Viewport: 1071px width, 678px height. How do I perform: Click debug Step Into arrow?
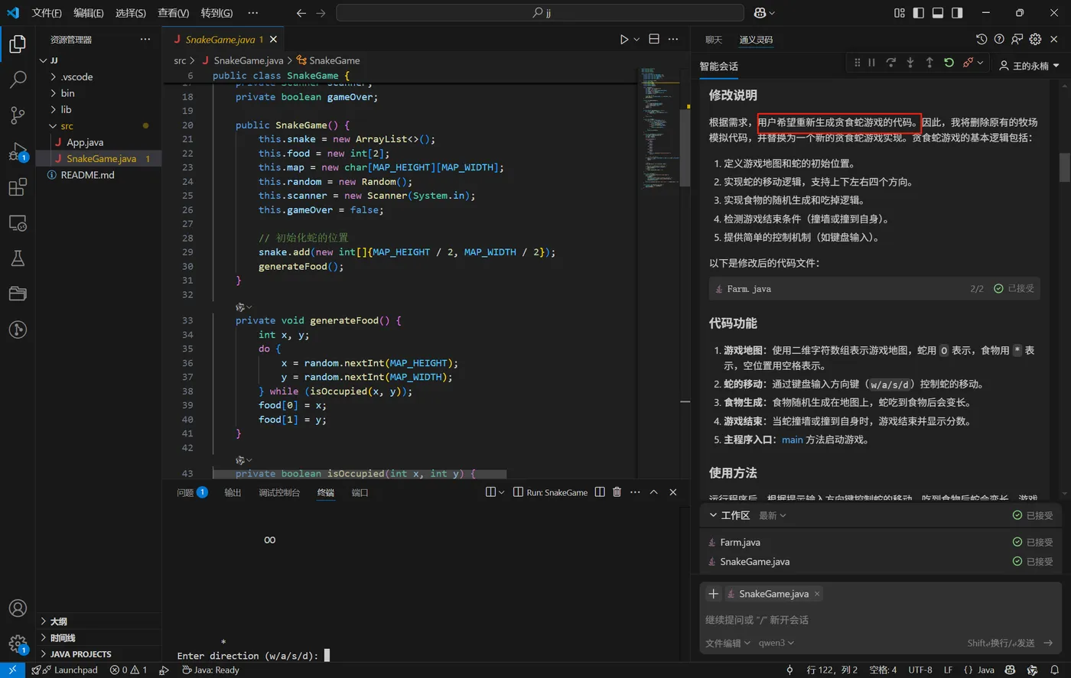tap(910, 63)
